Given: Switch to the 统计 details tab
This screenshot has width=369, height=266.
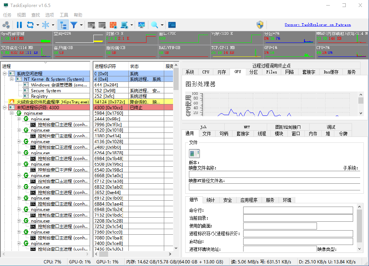Looking at the screenshot, I should pyautogui.click(x=210, y=200).
